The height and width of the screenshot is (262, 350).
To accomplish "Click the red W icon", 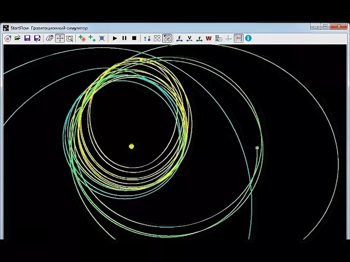I will (209, 38).
